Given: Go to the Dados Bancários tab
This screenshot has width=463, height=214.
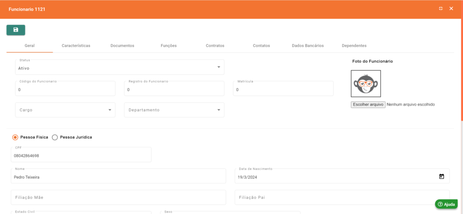Looking at the screenshot, I should (x=307, y=46).
